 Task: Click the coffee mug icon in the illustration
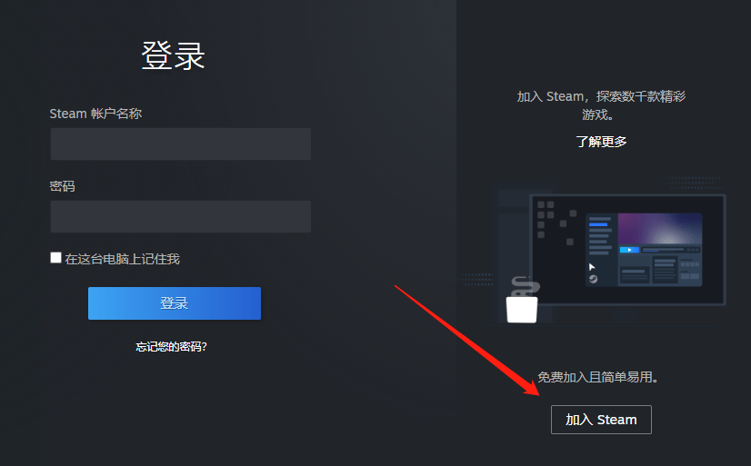(522, 310)
